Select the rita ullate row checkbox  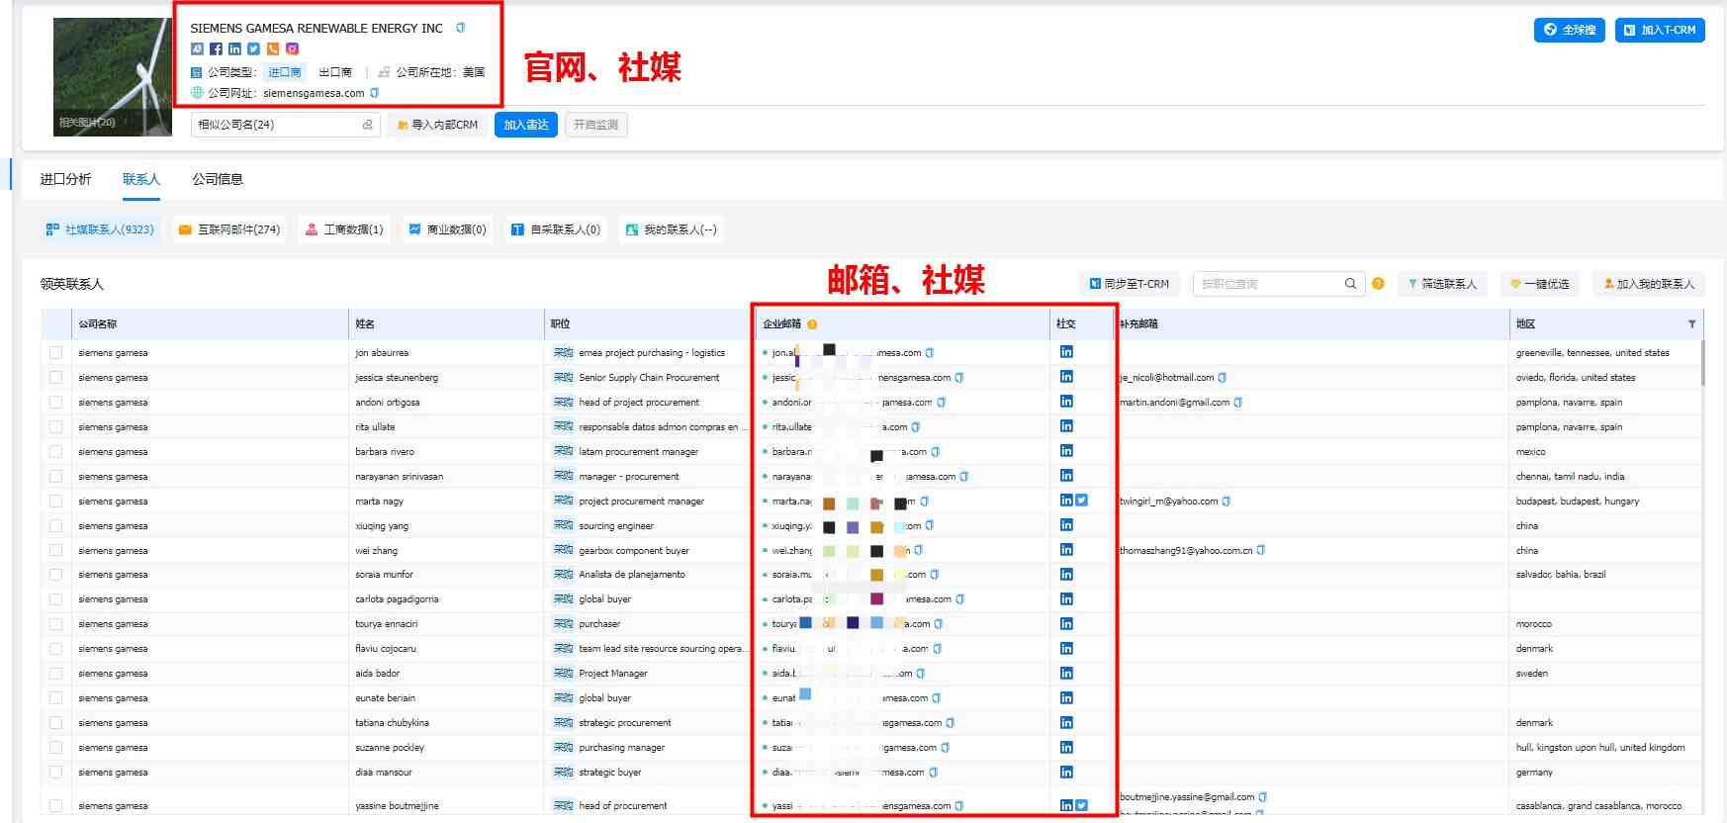(55, 426)
